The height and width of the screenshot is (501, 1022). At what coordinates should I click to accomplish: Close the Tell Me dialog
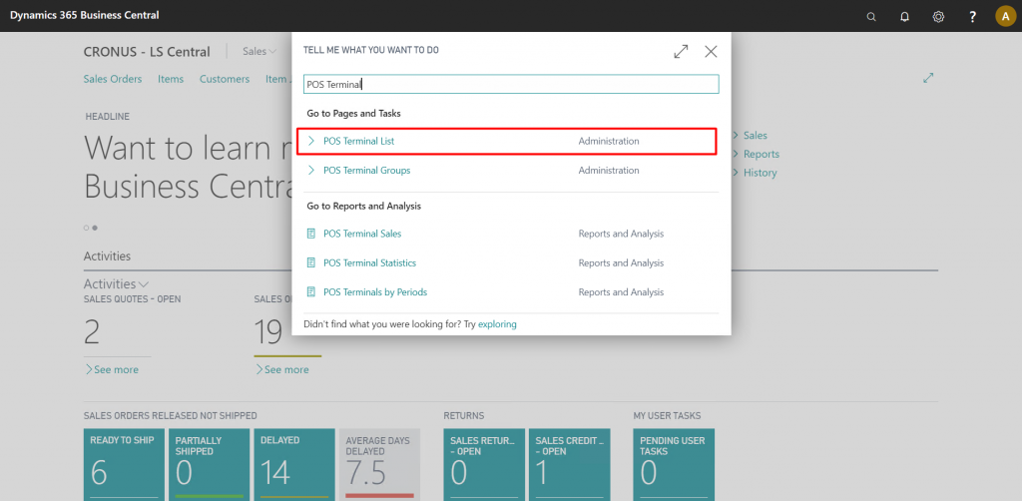711,52
